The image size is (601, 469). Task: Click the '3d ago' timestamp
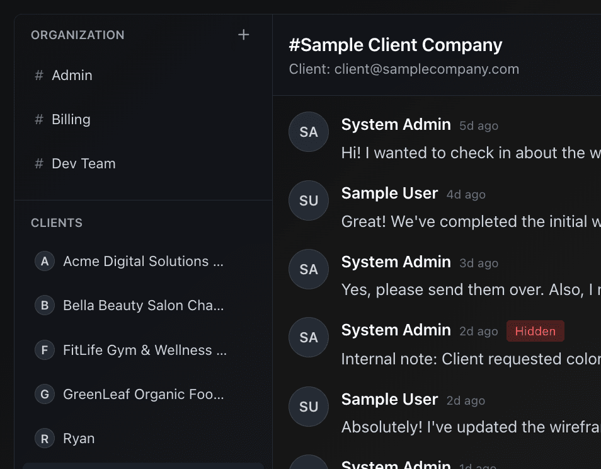point(479,263)
